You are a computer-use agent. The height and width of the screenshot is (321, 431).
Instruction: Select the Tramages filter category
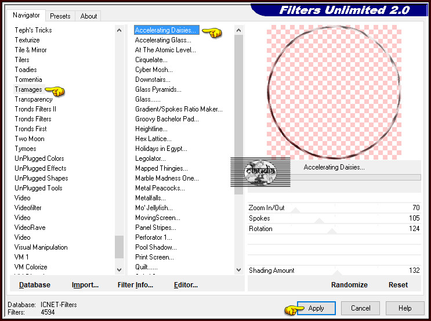(x=28, y=89)
